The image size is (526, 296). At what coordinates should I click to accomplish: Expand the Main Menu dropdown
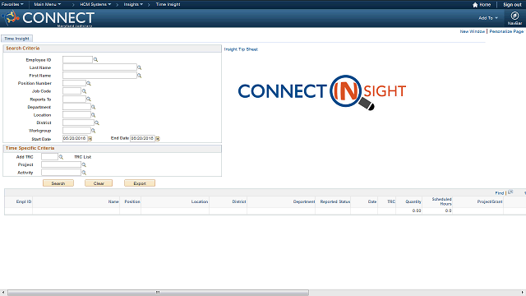(x=48, y=4)
